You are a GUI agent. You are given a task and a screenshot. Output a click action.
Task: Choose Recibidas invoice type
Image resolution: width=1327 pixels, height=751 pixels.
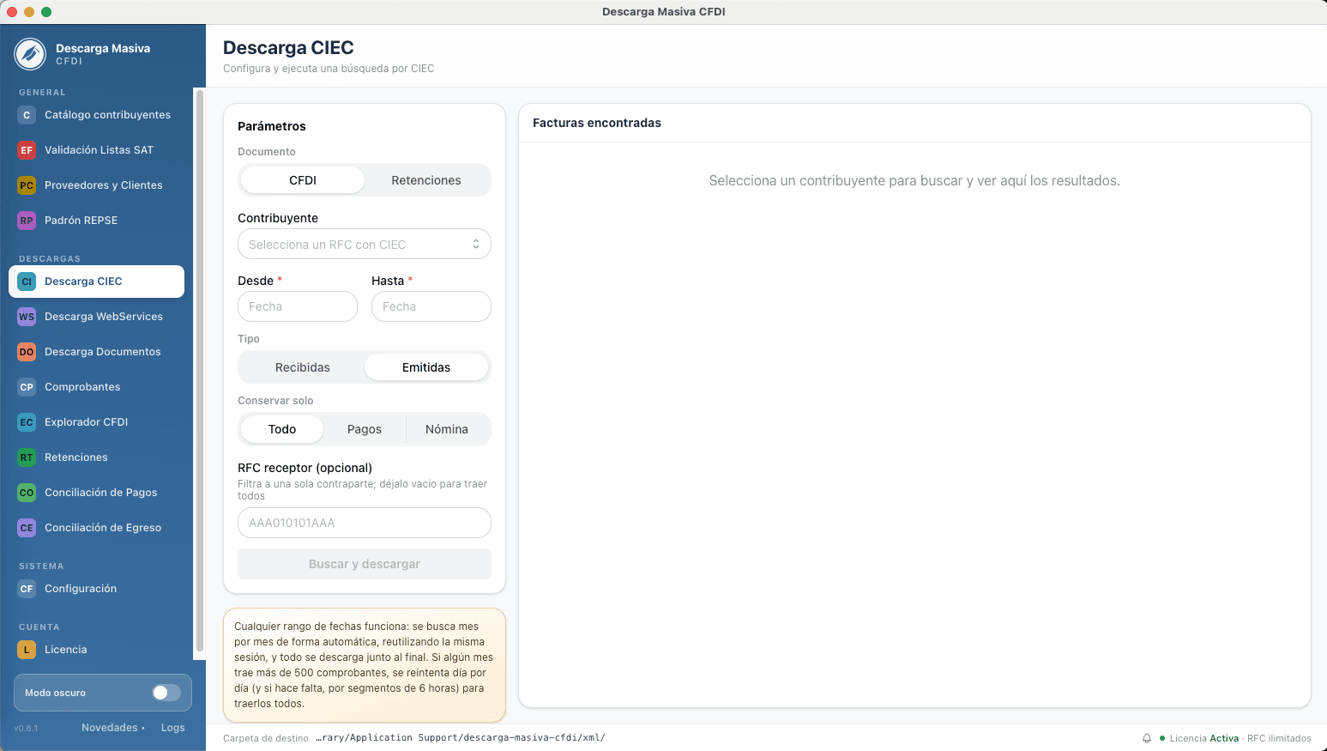pos(303,367)
